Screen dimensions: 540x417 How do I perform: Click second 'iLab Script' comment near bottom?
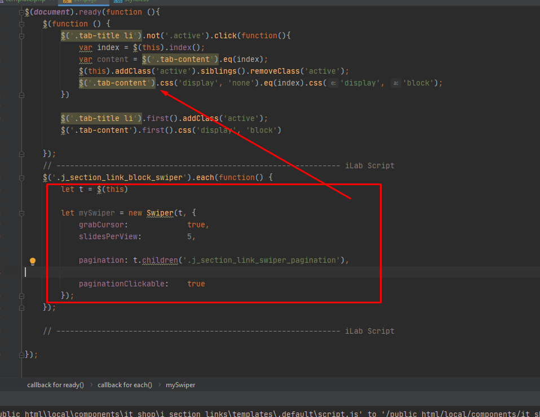[370, 331]
